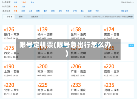Open the ¥235 昆明 – 成都 flight card
This screenshot has width=137, height=99.
click(x=118, y=89)
